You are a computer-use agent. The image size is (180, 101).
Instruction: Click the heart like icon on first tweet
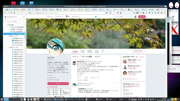[91, 78]
